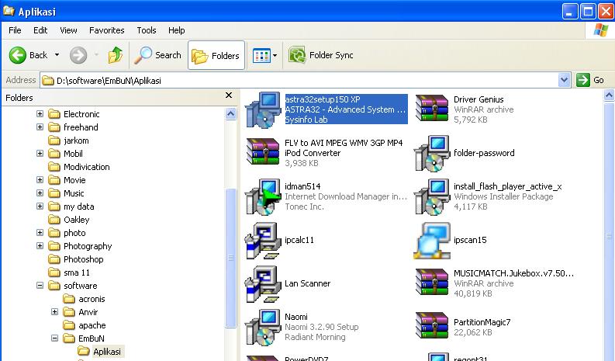Collapse the EmBuN folder
Image resolution: width=615 pixels, height=361 pixels.
[x=54, y=338]
